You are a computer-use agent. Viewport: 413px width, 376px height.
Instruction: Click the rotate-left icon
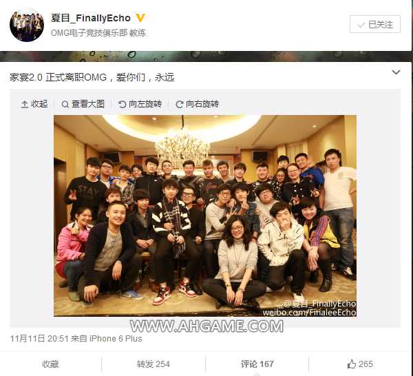(x=123, y=105)
